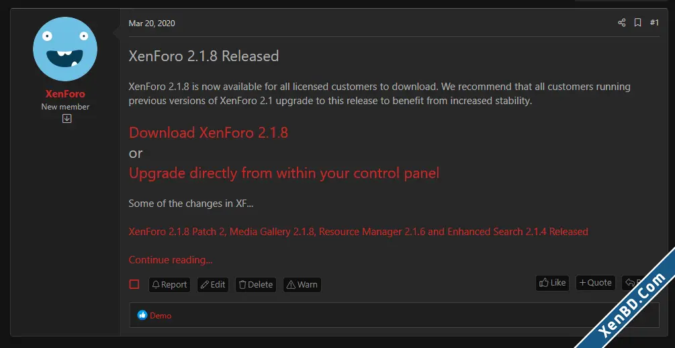Tick the post selection checkbox
Viewport: 675px width, 348px height.
(134, 284)
